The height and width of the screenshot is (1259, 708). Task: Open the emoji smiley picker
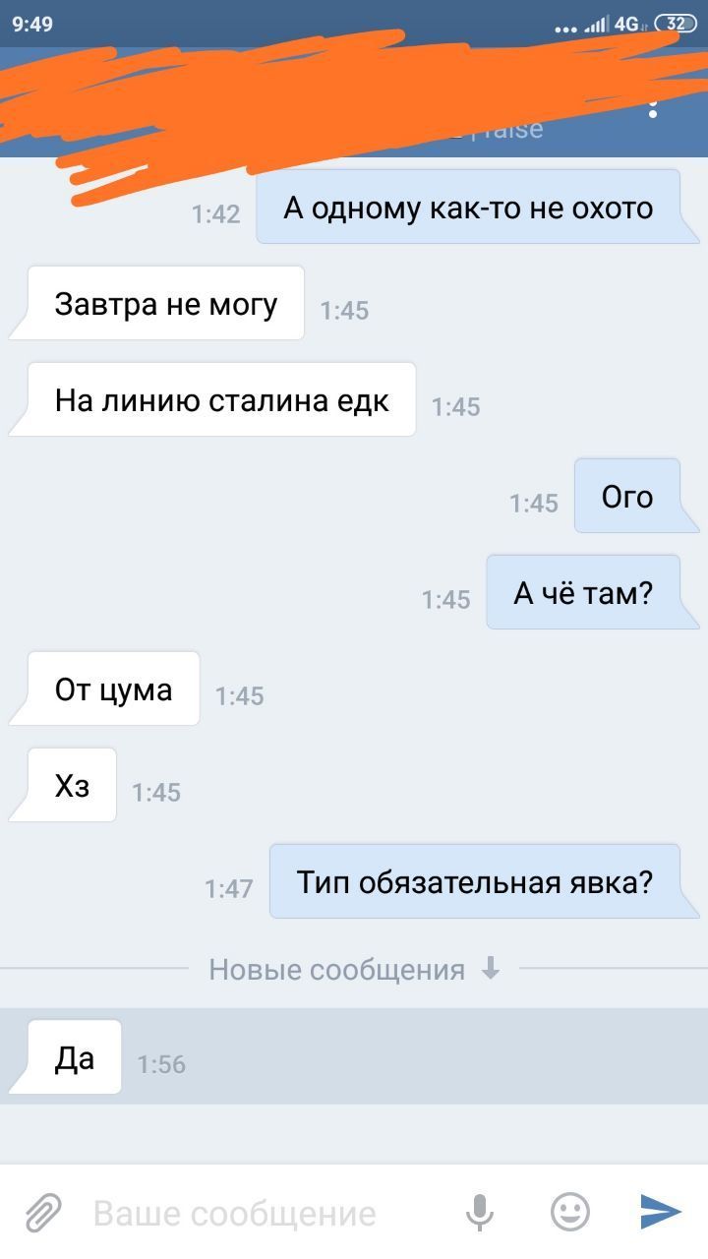(x=570, y=1212)
